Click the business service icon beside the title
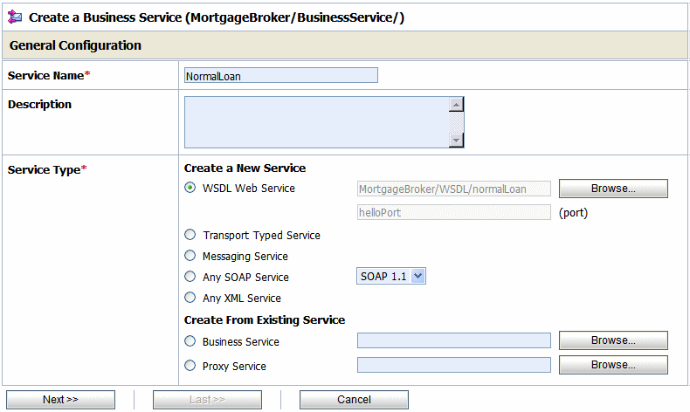The image size is (690, 412). 15,17
